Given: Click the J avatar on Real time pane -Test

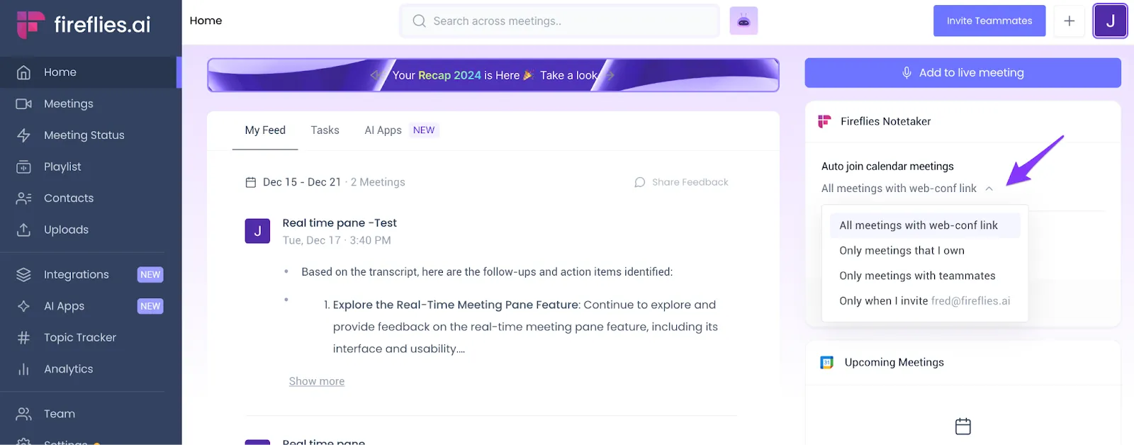Looking at the screenshot, I should pos(257,231).
